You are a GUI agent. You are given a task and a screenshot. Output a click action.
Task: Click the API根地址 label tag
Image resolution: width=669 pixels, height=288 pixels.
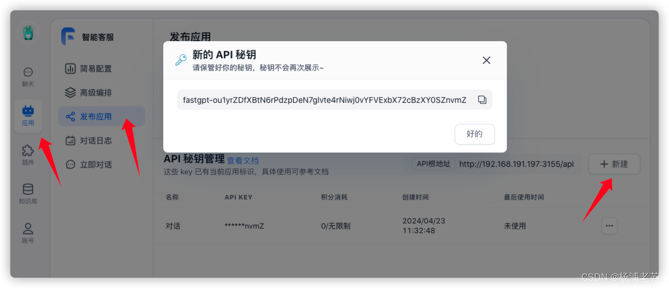[434, 164]
